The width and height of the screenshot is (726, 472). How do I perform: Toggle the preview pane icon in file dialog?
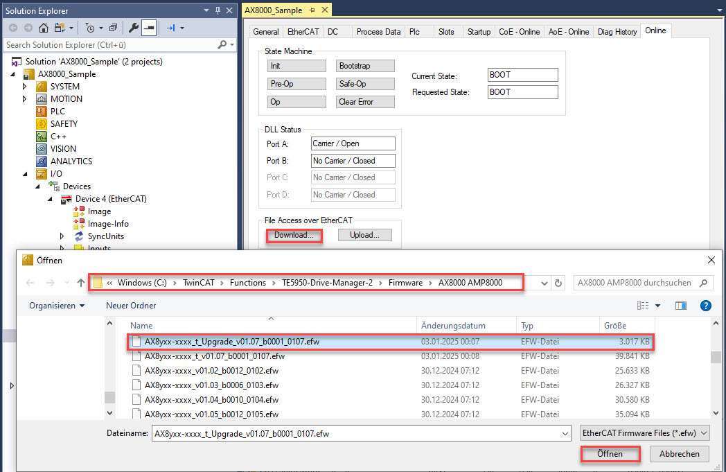click(x=680, y=306)
